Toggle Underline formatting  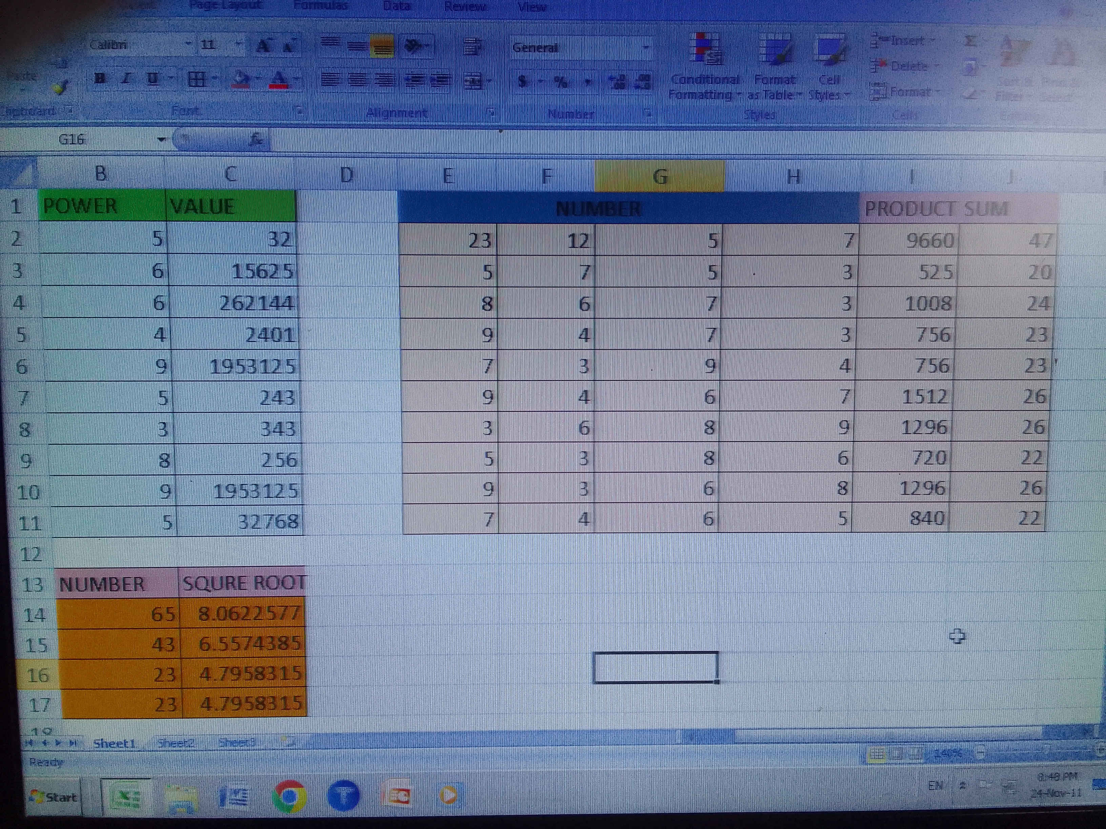click(x=152, y=79)
